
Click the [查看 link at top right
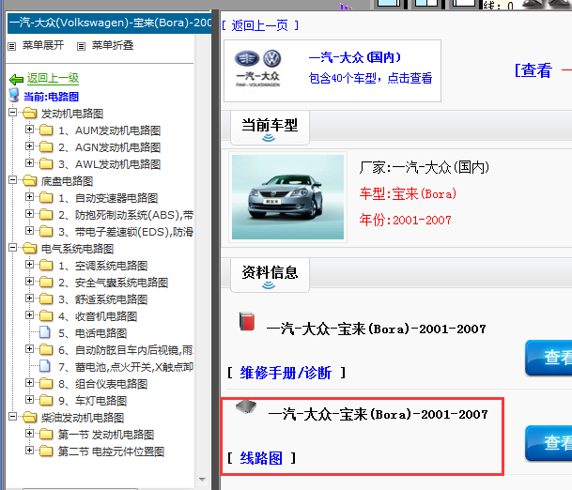tap(533, 70)
